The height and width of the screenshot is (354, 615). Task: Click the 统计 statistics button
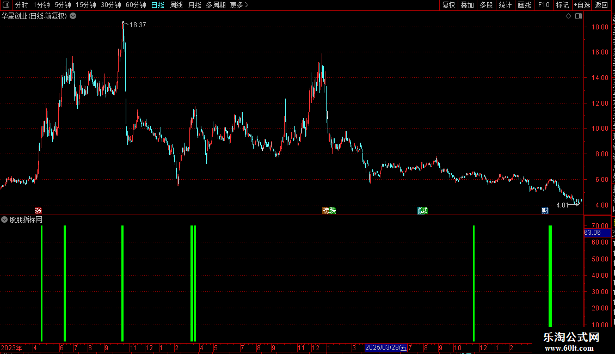505,5
